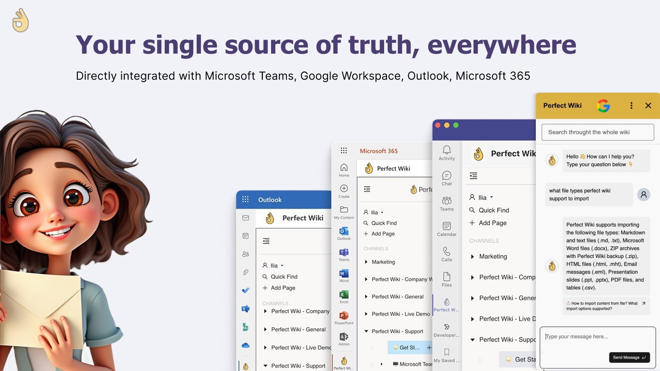Image resolution: width=660 pixels, height=371 pixels.
Task: Expand Marketing channel in Teams window
Action: (473, 257)
